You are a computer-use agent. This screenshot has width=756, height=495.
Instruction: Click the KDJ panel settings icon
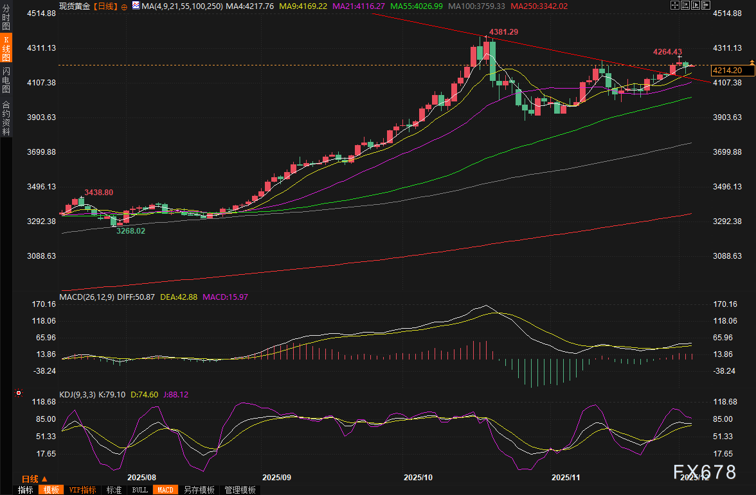point(19,393)
